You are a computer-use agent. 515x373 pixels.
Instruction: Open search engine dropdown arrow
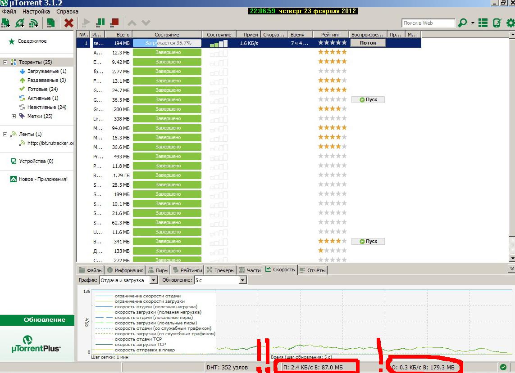coord(473,23)
